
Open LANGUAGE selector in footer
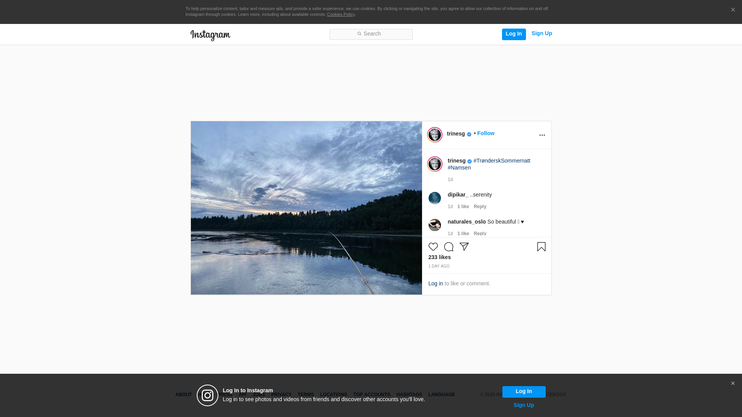[x=441, y=395]
